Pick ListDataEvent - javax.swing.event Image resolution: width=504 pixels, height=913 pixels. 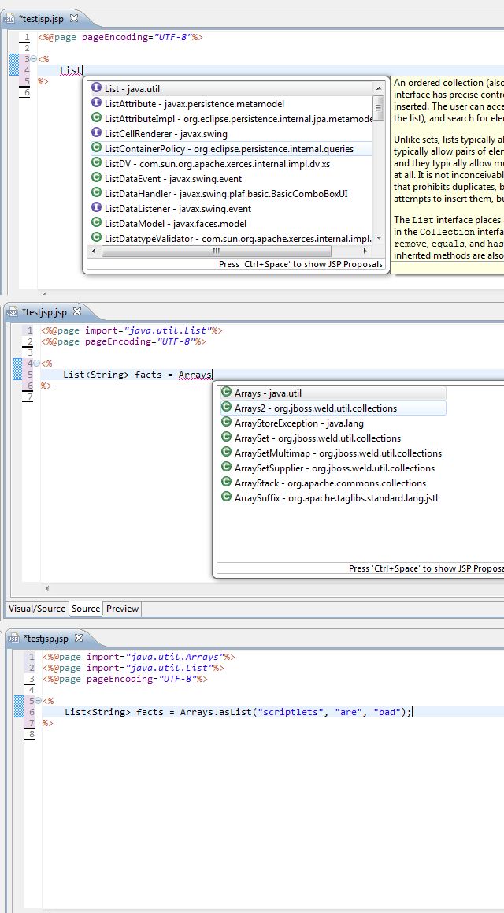(x=232, y=179)
